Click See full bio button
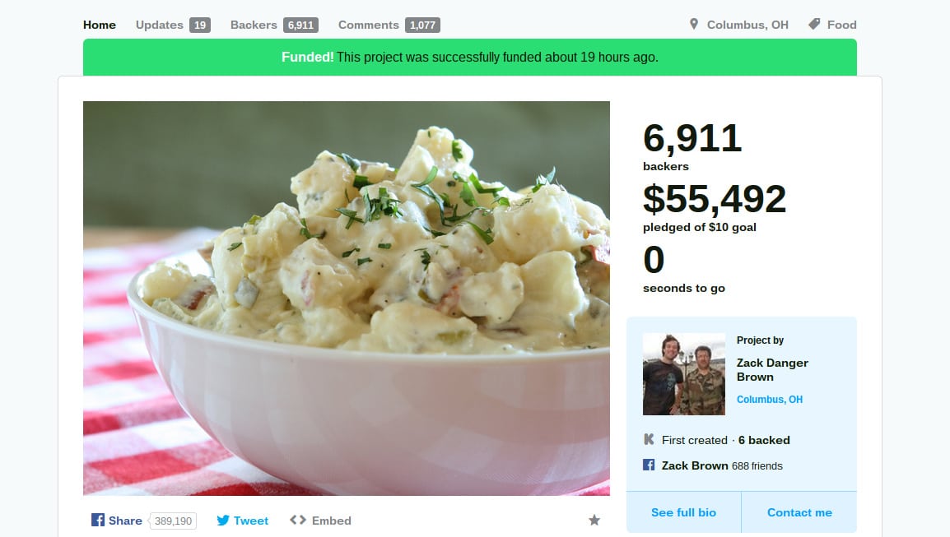Viewport: 950px width, 537px height. (x=683, y=512)
